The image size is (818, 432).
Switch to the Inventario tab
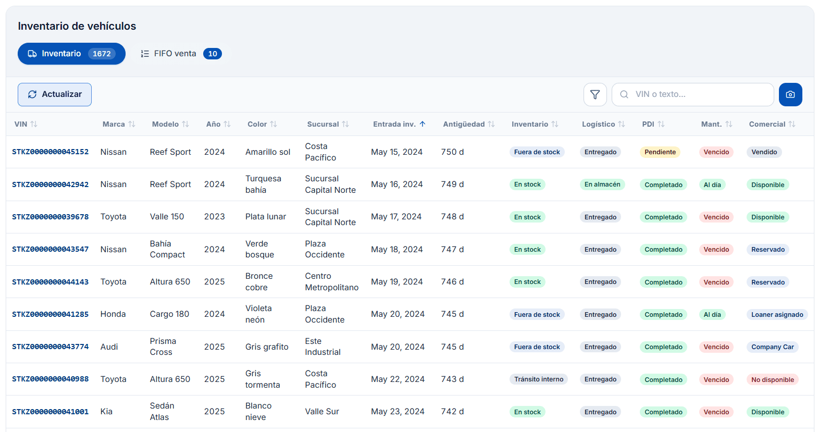tap(71, 54)
